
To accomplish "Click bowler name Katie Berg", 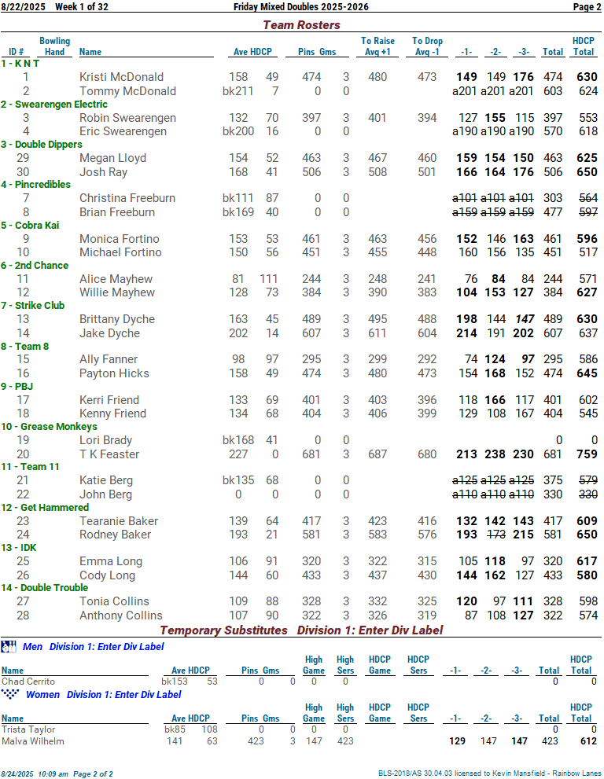I will click(x=106, y=480).
